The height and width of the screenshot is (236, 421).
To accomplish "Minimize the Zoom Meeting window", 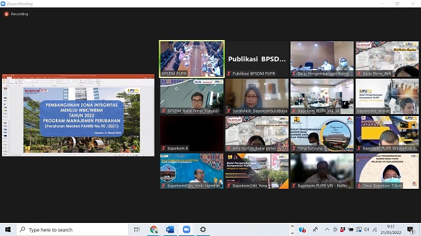I will pyautogui.click(x=382, y=3).
